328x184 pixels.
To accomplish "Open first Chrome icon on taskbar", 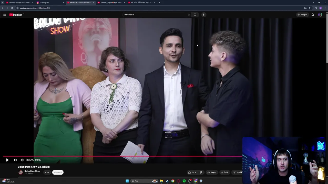I will coord(173,181).
